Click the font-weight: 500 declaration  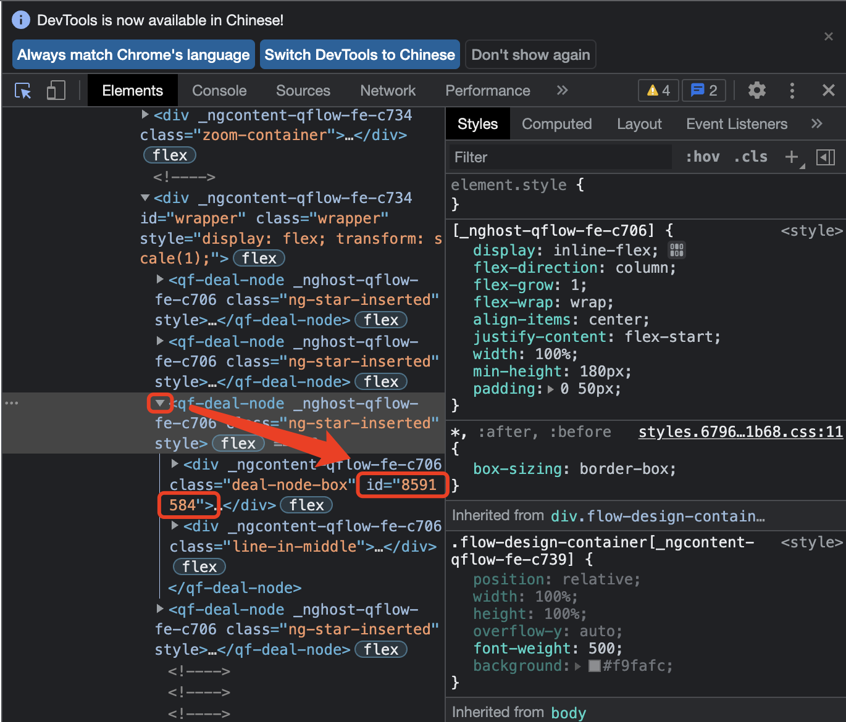click(548, 649)
